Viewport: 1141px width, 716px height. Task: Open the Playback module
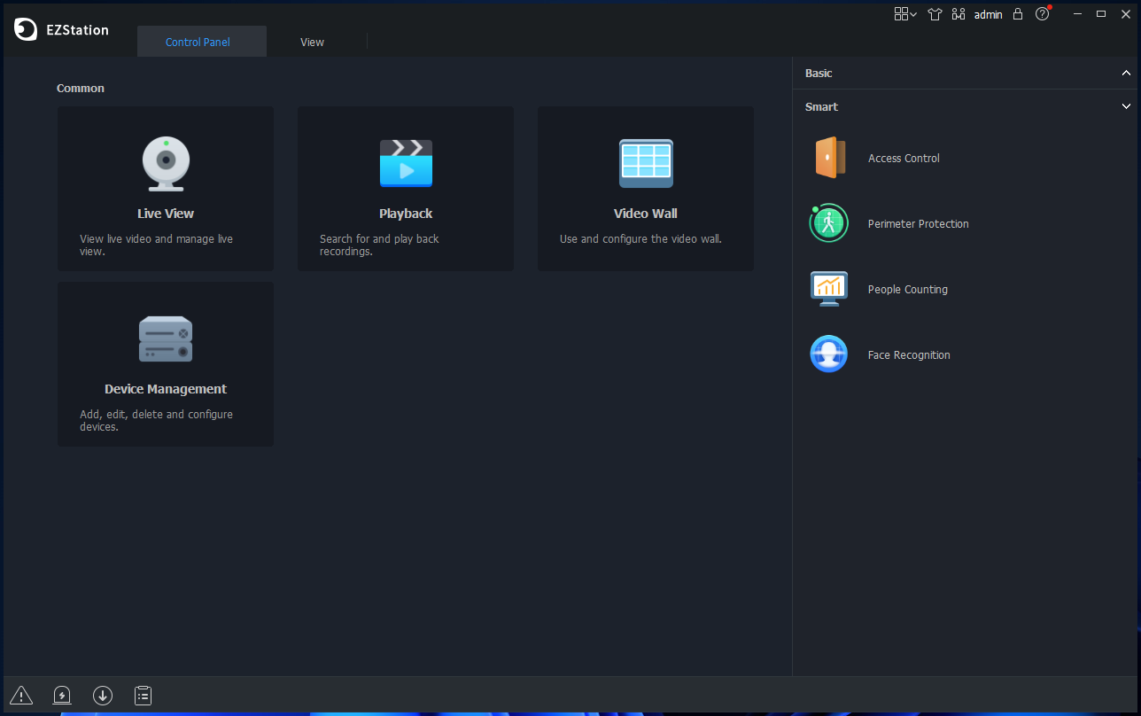[405, 188]
